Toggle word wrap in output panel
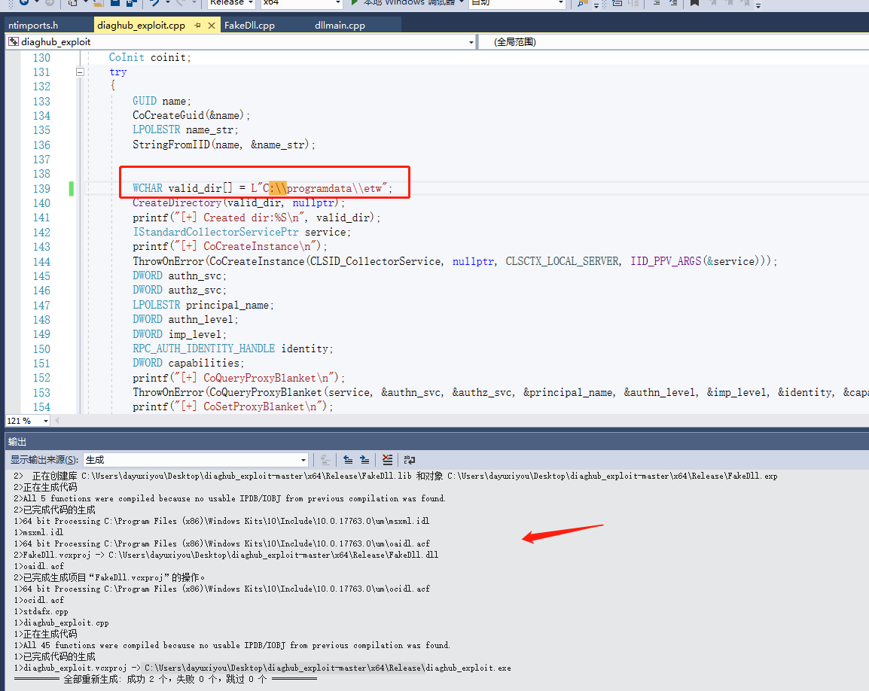The image size is (869, 691). pos(410,460)
